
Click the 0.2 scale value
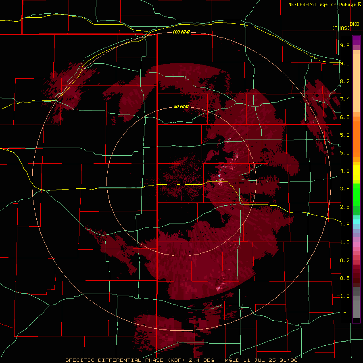(x=345, y=261)
